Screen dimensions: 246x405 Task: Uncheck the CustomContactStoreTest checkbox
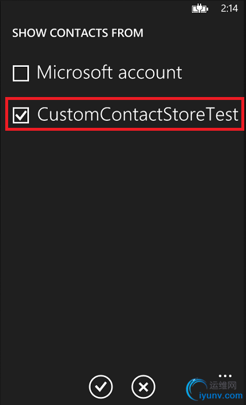21,115
